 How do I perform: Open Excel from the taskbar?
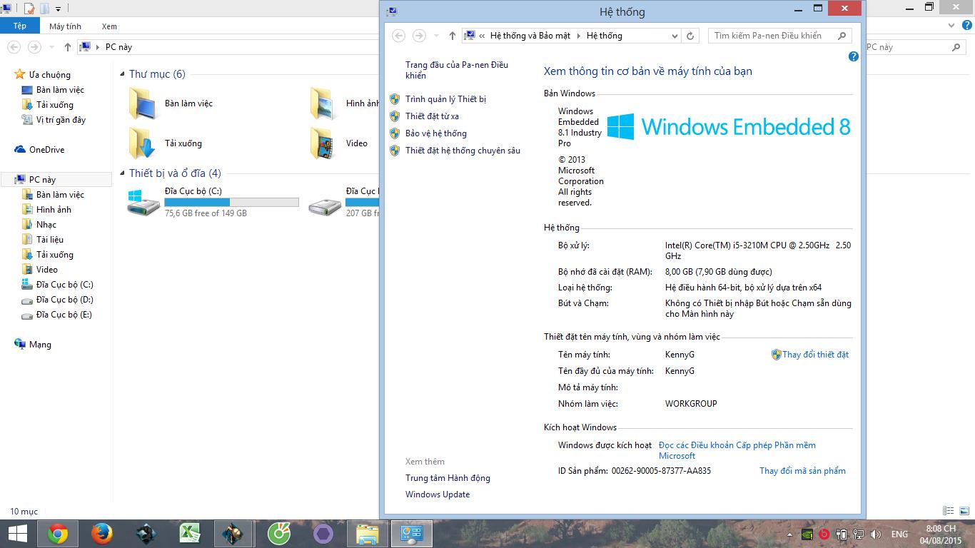point(189,534)
